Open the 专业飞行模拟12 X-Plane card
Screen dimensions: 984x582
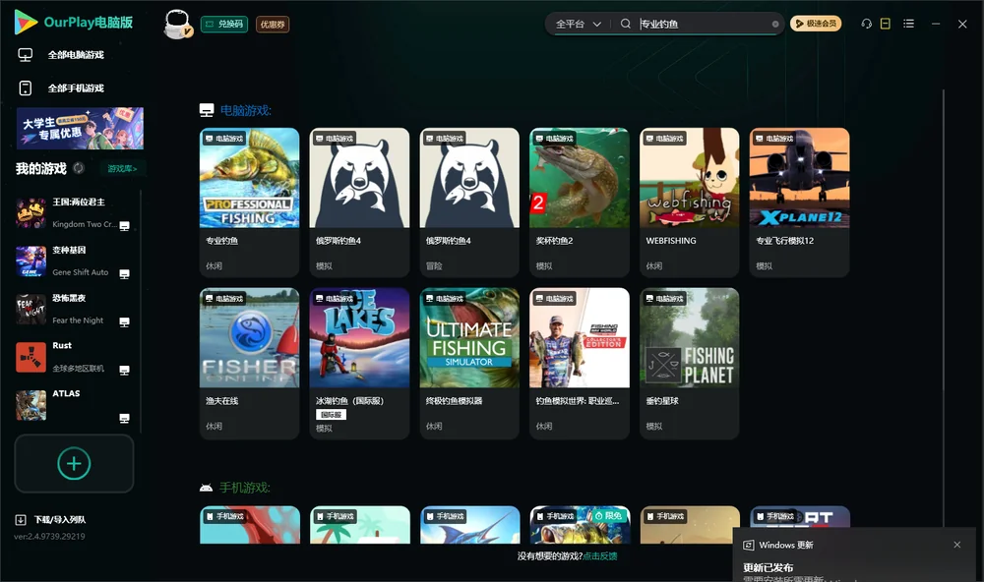(799, 202)
